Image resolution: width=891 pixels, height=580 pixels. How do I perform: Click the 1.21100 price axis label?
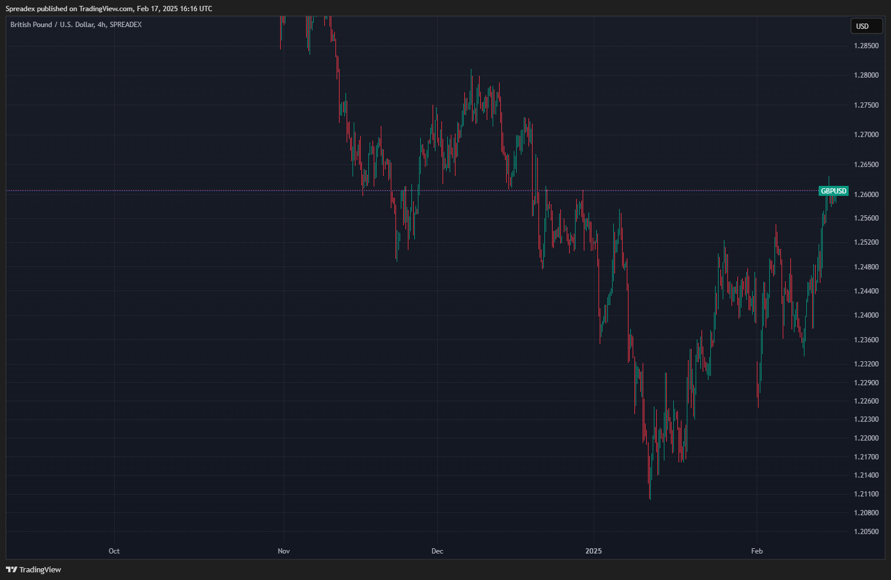(866, 494)
